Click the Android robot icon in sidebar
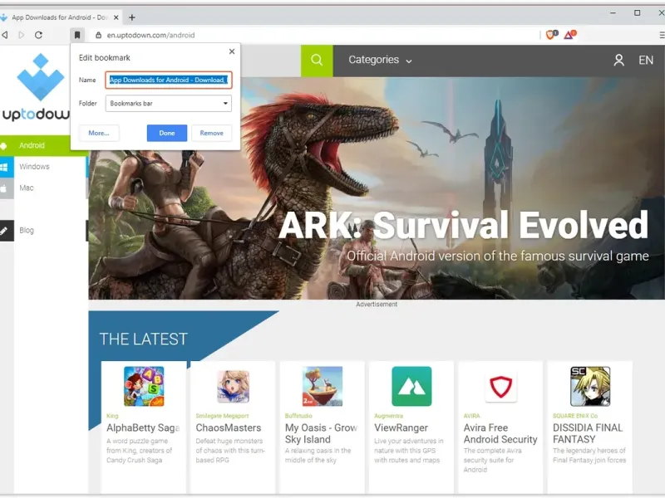This screenshot has height=498, width=665. pyautogui.click(x=4, y=146)
